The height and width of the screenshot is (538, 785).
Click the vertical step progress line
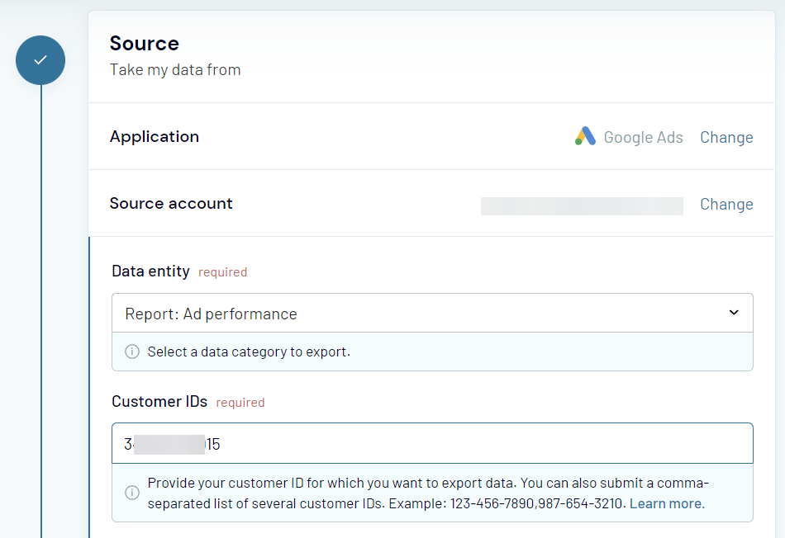[x=41, y=311]
